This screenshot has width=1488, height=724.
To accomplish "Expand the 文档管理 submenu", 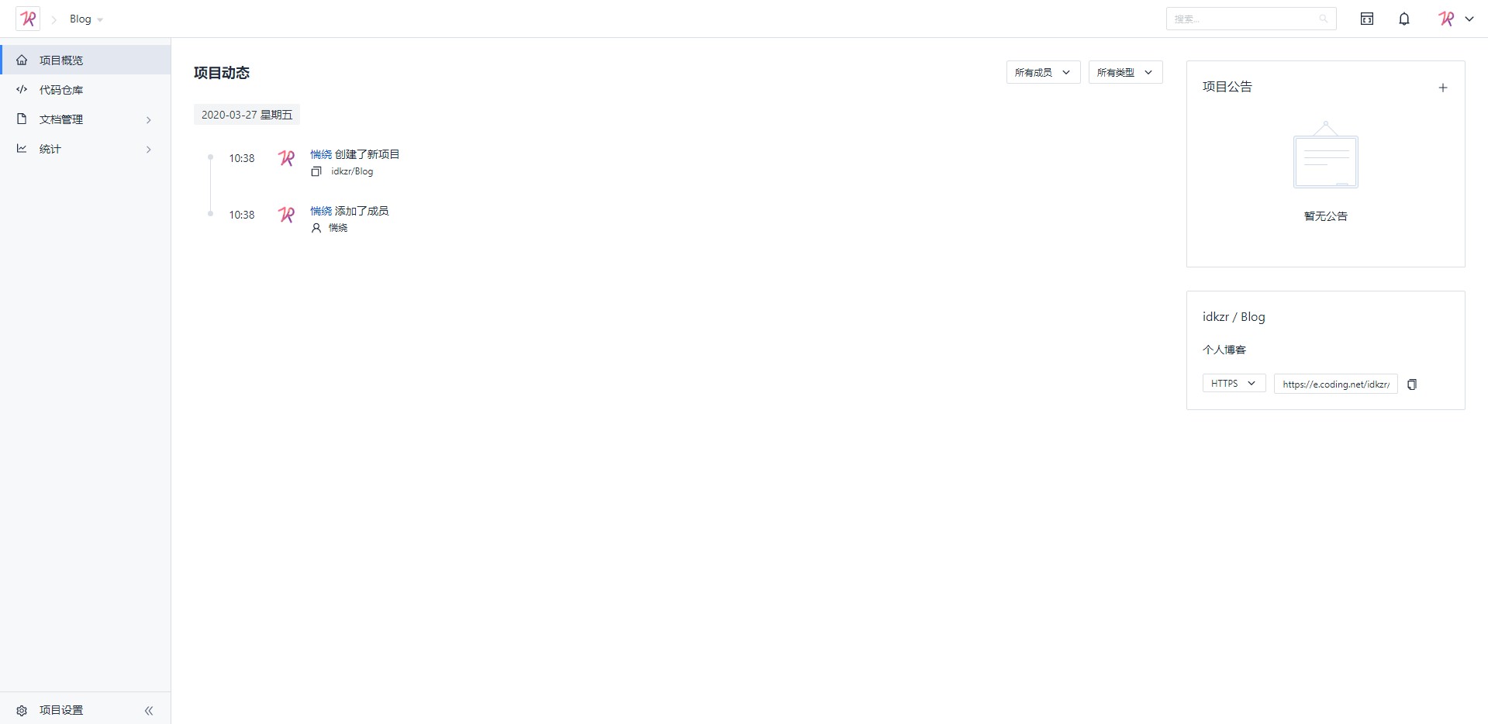I will [148, 119].
